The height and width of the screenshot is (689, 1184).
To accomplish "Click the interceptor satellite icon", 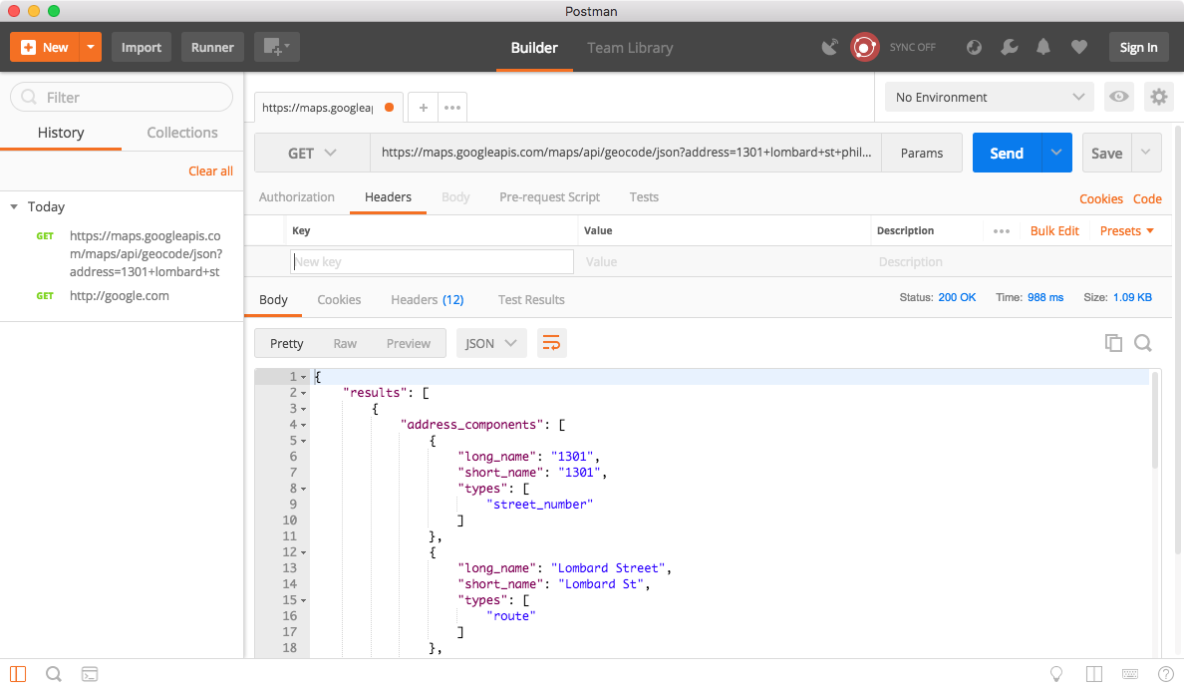I will coord(829,47).
